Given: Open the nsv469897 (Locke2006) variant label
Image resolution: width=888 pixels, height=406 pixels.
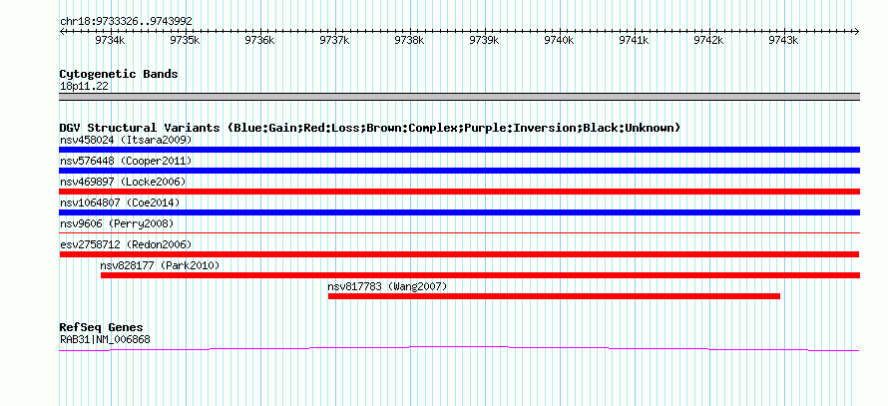Looking at the screenshot, I should coord(123,182).
